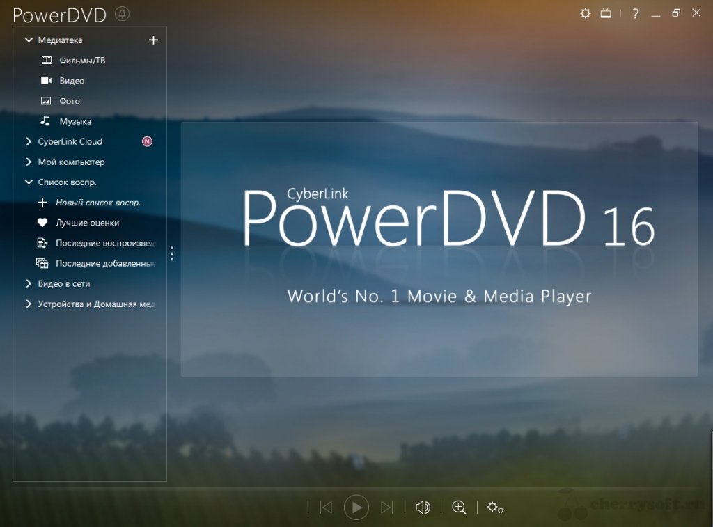Viewport: 713px width, 527px height.
Task: Mute audio with the speaker icon
Action: click(x=423, y=508)
